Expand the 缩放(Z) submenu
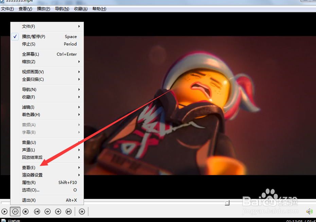This screenshot has height=222, width=316. [x=47, y=62]
